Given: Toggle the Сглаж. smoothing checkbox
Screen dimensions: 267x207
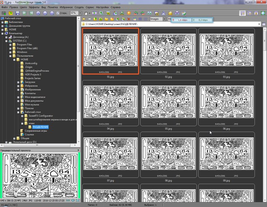Looking at the screenshot, I should point(58,13).
